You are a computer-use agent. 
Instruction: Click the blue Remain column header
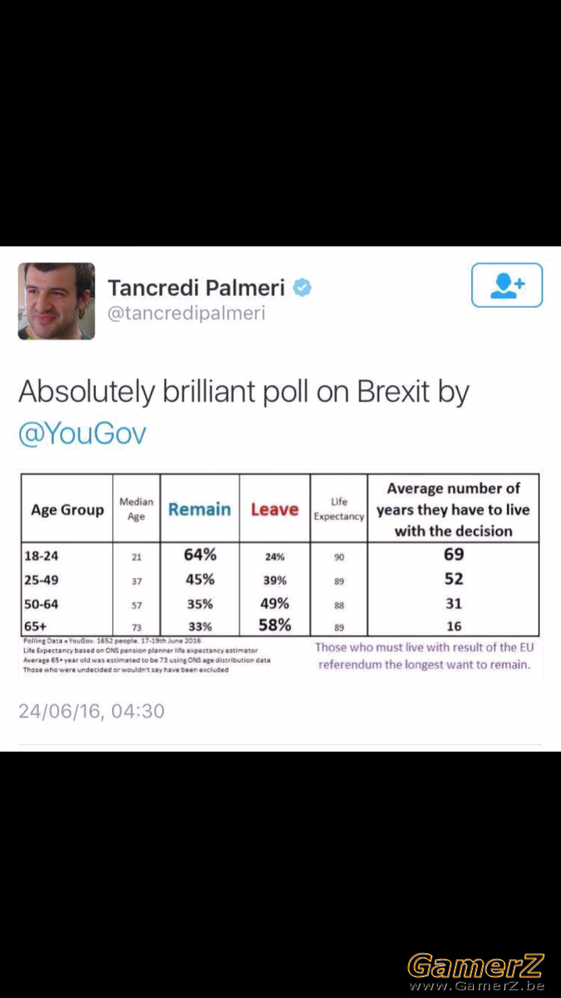(x=199, y=509)
